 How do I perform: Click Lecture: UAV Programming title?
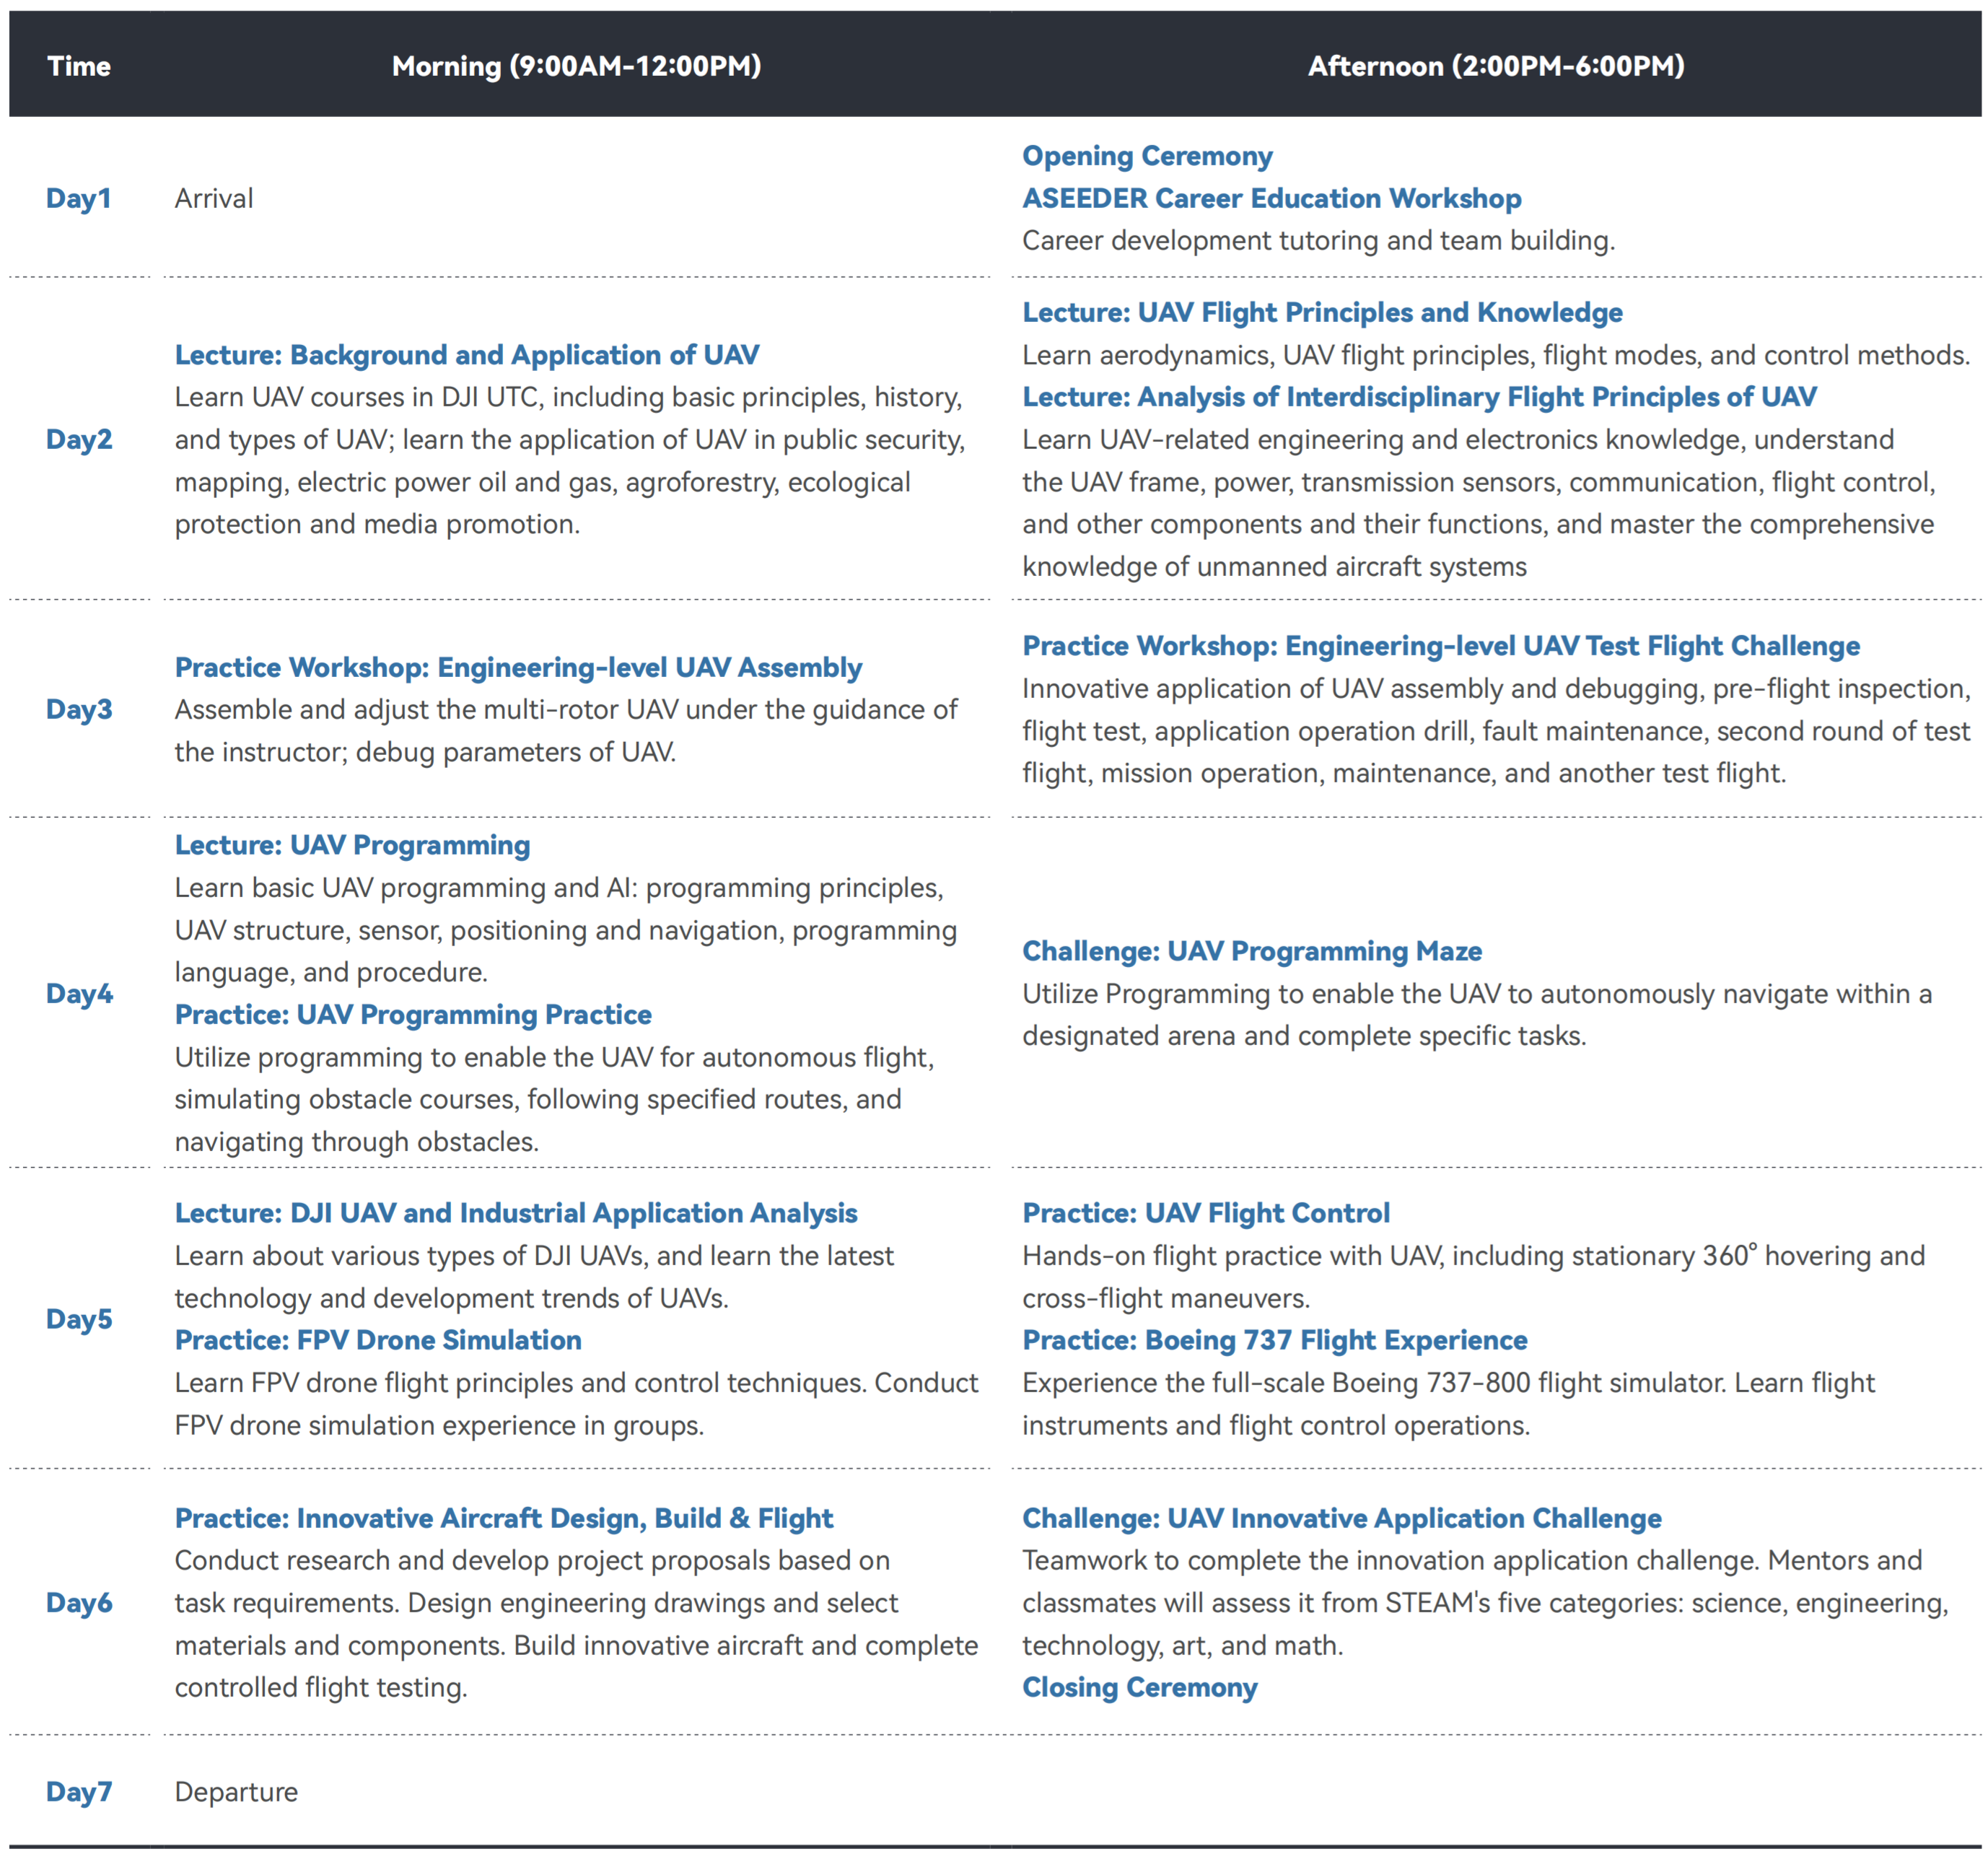pyautogui.click(x=352, y=845)
